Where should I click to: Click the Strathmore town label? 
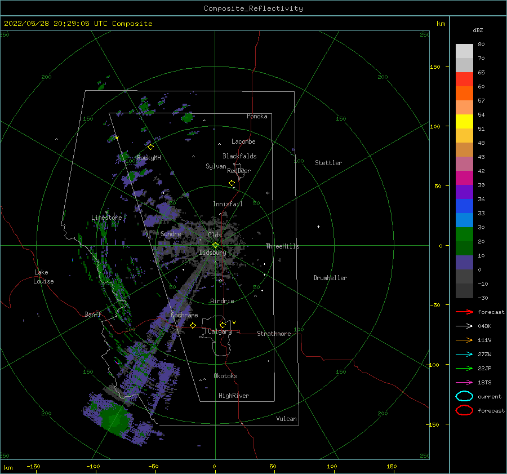coord(274,334)
